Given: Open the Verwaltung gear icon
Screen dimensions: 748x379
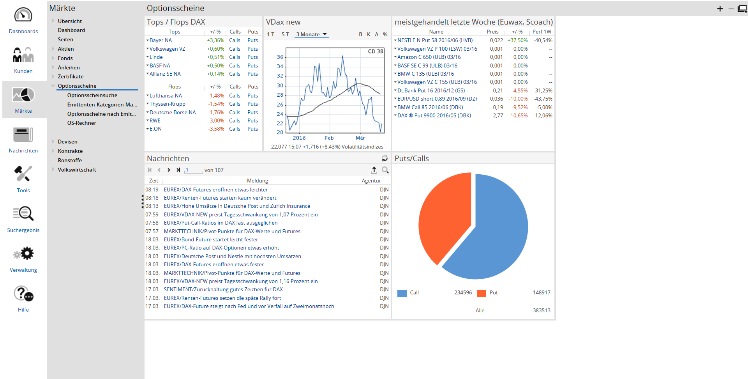Looking at the screenshot, I should [23, 254].
